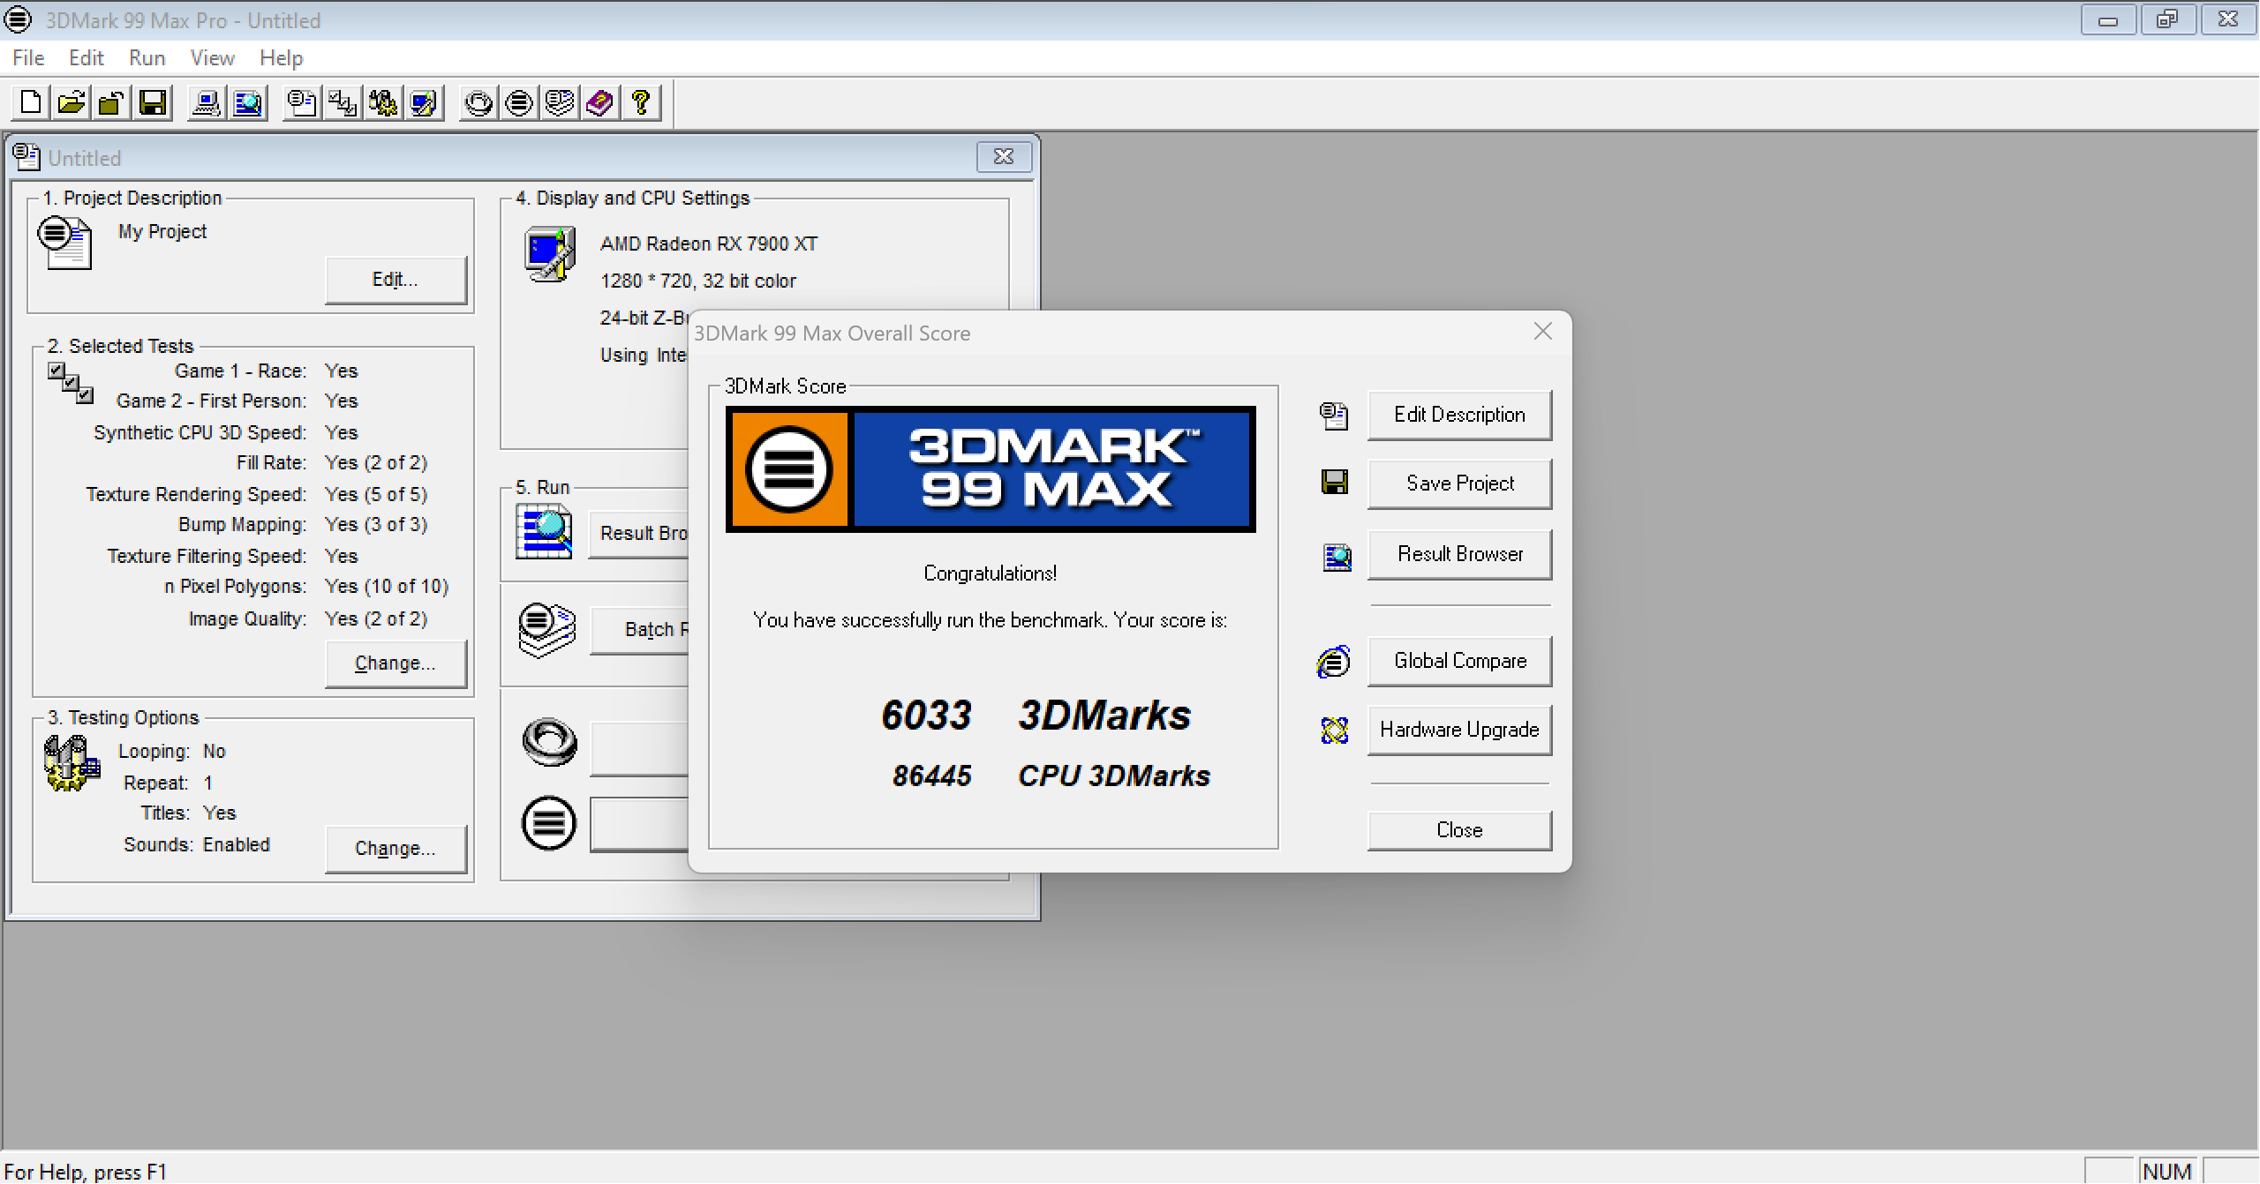Close the Overall Score dialog with Close
Viewport: 2260px width, 1184px height.
click(x=1458, y=830)
